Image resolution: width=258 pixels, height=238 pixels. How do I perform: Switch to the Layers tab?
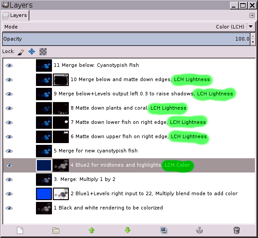click(15, 15)
